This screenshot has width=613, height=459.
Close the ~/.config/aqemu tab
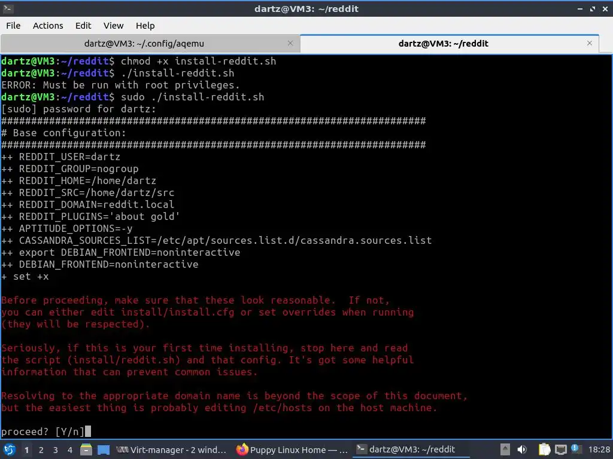click(290, 43)
